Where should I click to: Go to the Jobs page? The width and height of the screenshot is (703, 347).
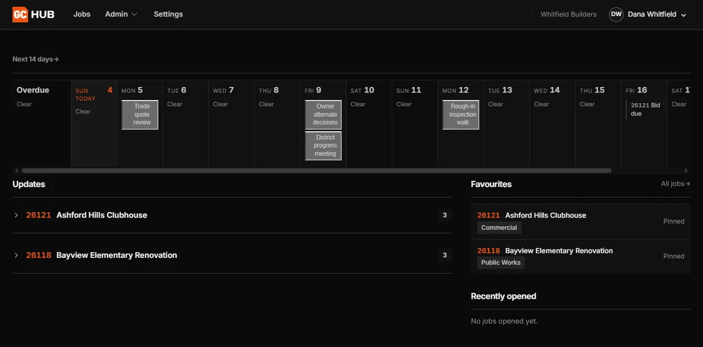click(x=82, y=14)
